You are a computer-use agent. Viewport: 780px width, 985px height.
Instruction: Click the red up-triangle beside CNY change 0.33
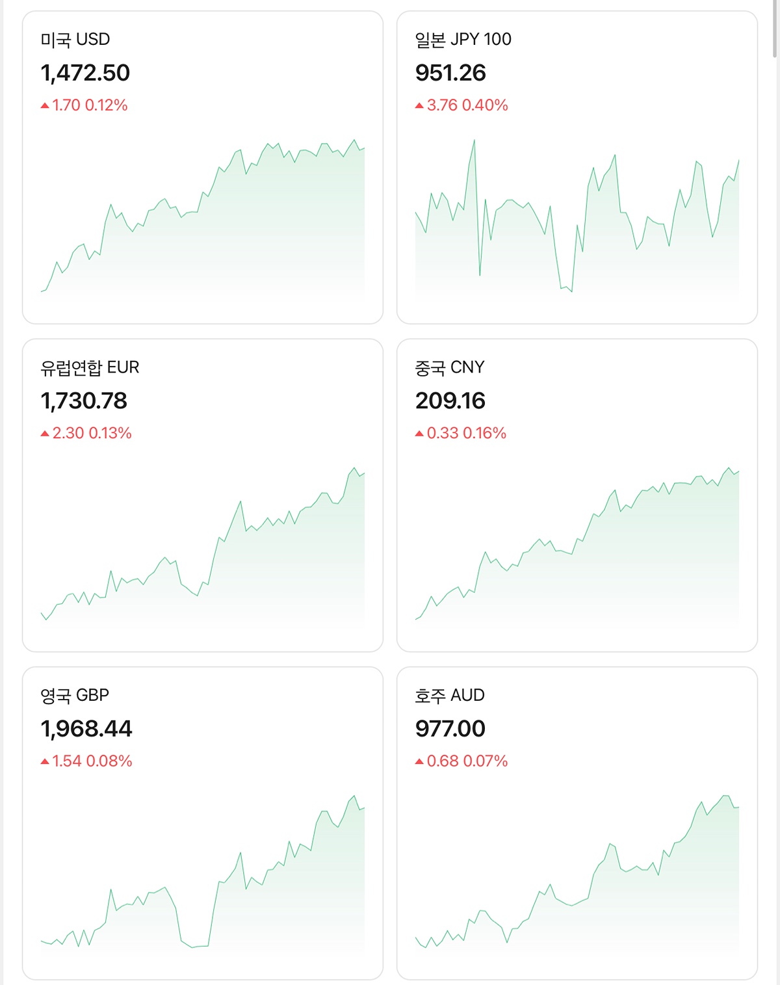(419, 434)
